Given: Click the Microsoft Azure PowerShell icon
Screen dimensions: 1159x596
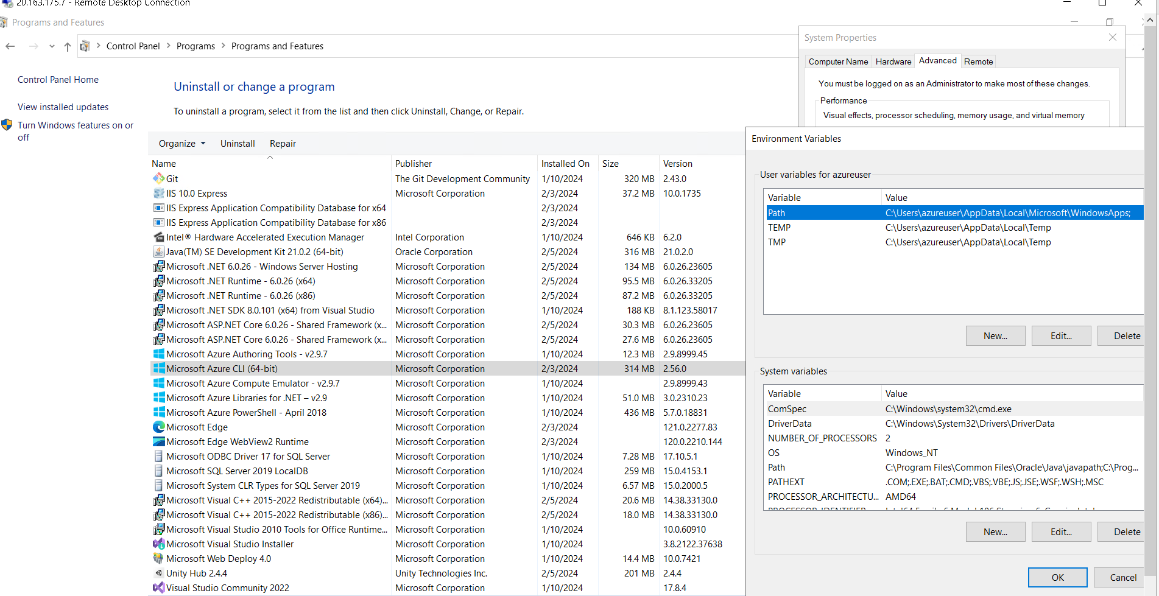Looking at the screenshot, I should point(158,412).
